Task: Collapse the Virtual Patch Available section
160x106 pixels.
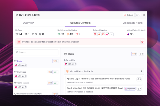Action: 104,71
